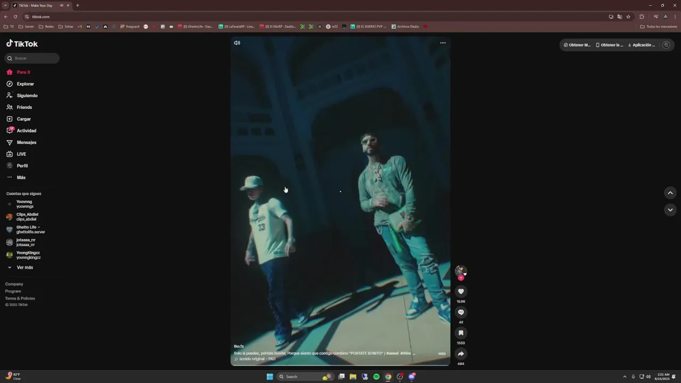Image resolution: width=681 pixels, height=383 pixels.
Task: Reload the page
Action: [x=15, y=16]
